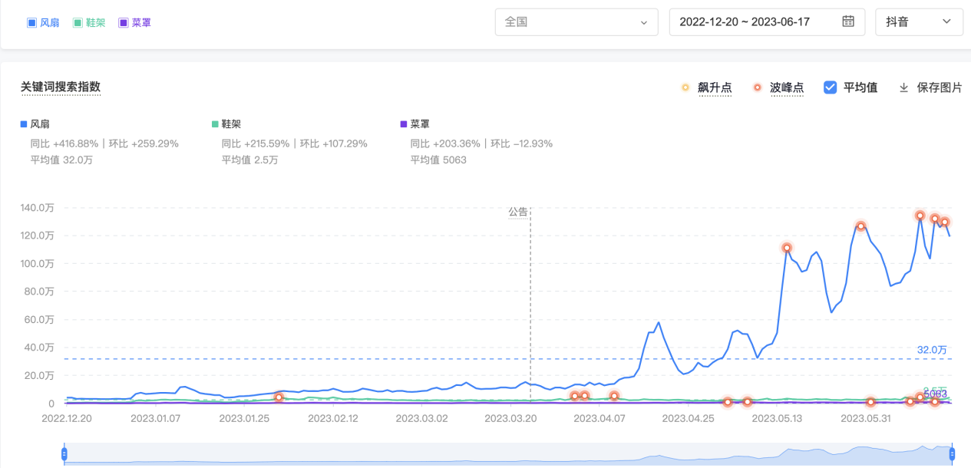Image resolution: width=971 pixels, height=468 pixels.
Task: Click the download icon beside 保存图片
Action: [x=903, y=87]
